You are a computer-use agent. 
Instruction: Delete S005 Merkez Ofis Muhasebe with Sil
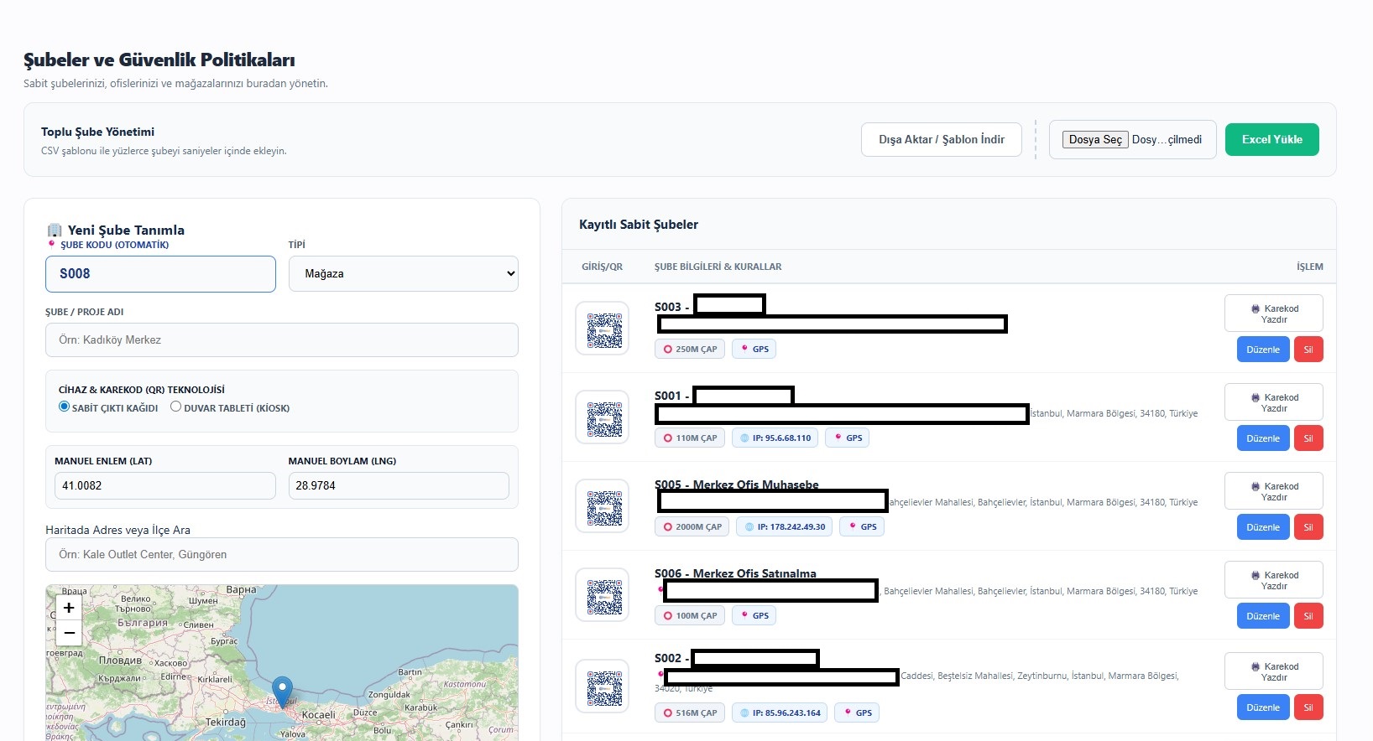1308,527
